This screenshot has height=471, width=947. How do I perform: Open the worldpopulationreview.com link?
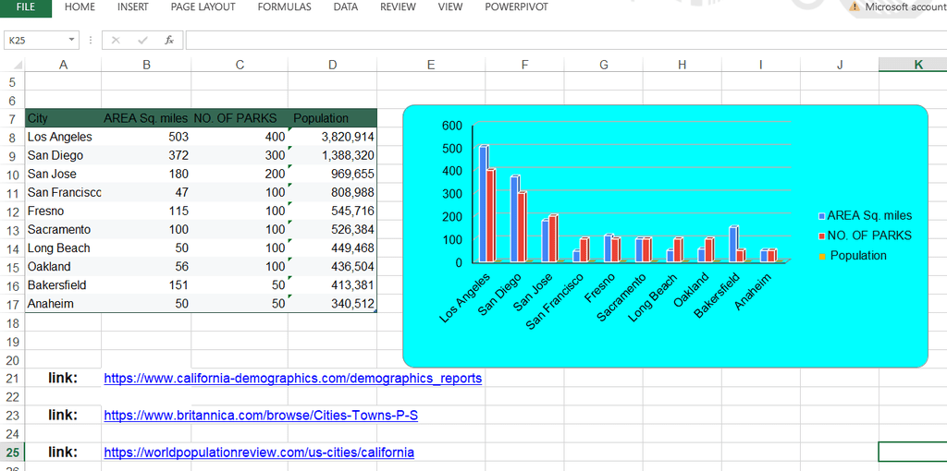pos(259,453)
